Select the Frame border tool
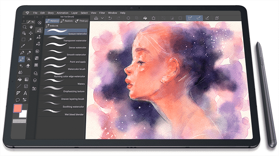The width and height of the screenshot is (279, 156). [x=26, y=86]
